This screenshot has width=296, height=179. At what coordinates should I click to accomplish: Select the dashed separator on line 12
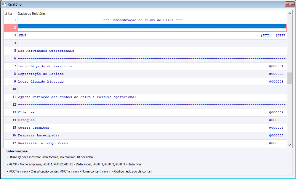(x=152, y=105)
